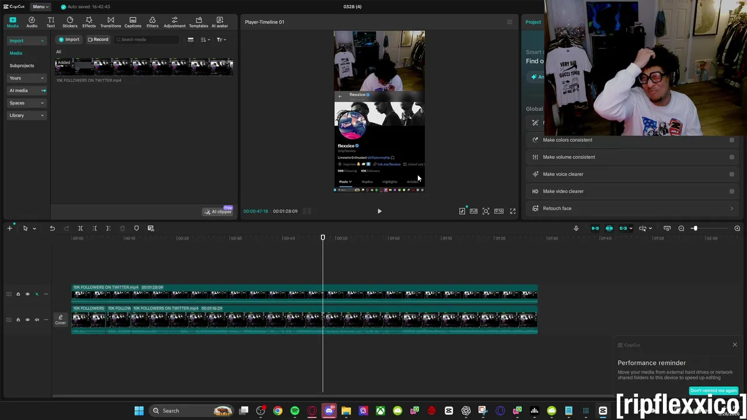Click zoom out timeline magnifier icon
Image resolution: width=747 pixels, height=420 pixels.
[681, 228]
